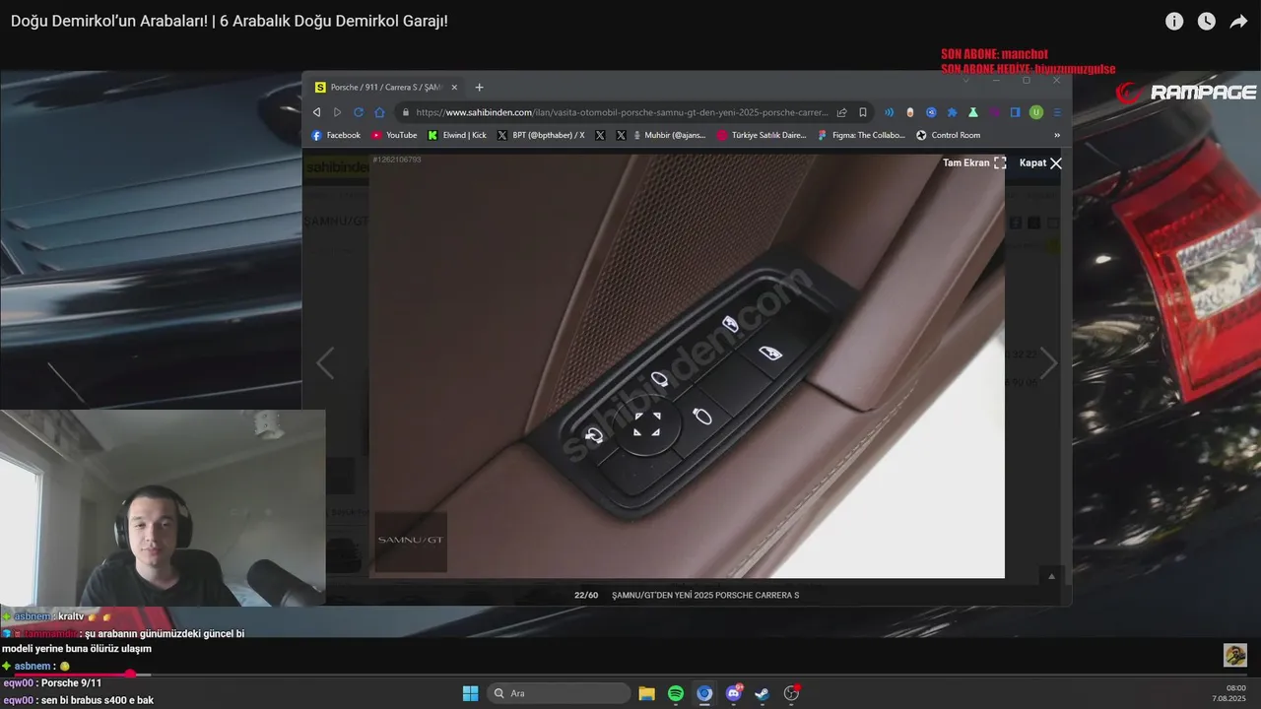Show previous gallery photo arrow
Image resolution: width=1261 pixels, height=709 pixels.
point(325,363)
